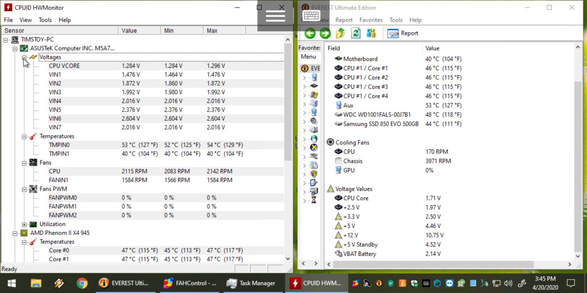Click scroll-right arrow under EVEREST sidebar tree
This screenshot has width=587, height=293.
(316, 264)
